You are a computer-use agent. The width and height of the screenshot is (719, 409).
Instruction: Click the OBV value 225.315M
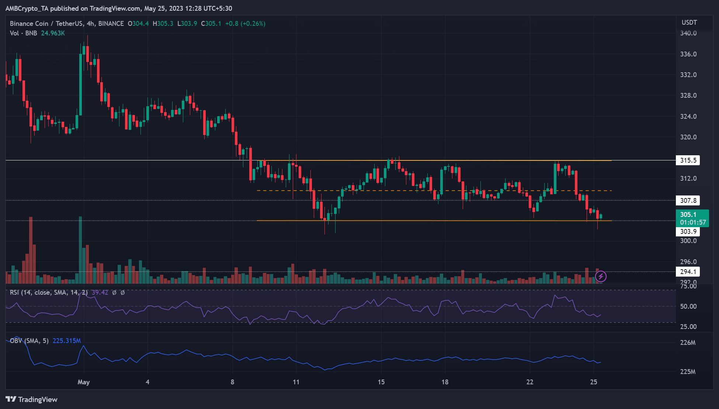(x=67, y=341)
